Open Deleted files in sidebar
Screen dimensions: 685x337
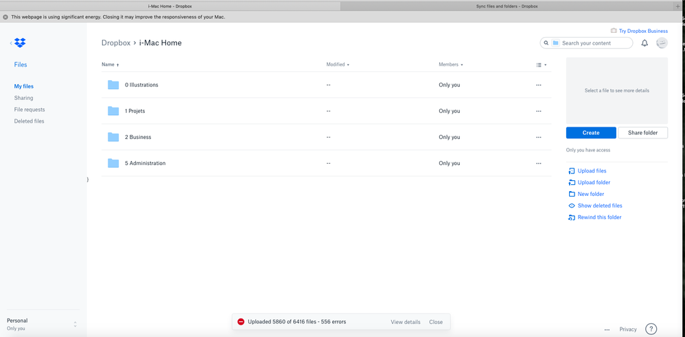coord(29,121)
